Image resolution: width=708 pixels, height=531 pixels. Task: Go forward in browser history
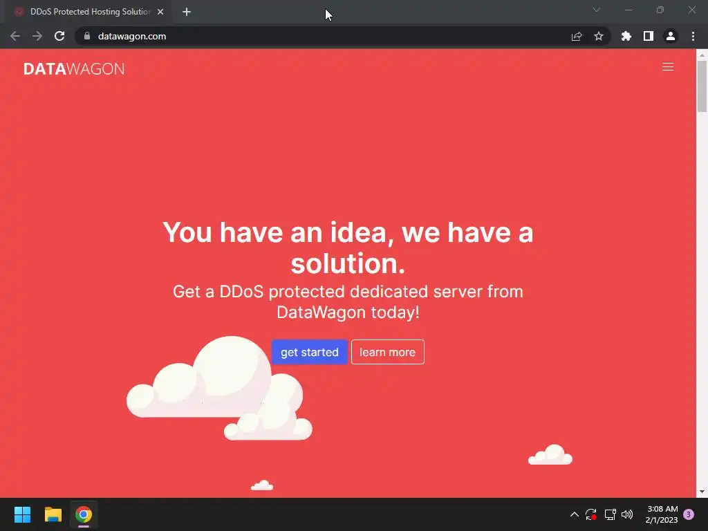[x=37, y=36]
